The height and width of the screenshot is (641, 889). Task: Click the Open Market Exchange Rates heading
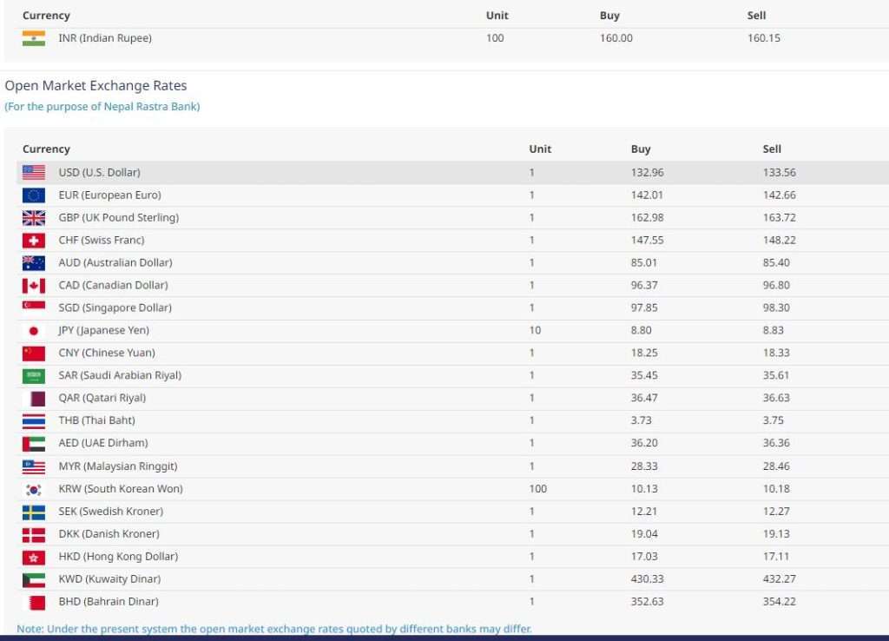click(95, 86)
